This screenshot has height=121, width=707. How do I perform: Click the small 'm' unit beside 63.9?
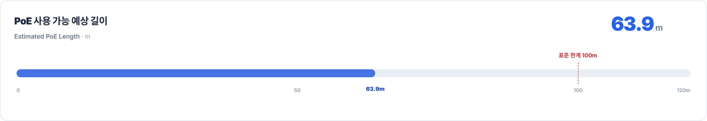tap(659, 28)
